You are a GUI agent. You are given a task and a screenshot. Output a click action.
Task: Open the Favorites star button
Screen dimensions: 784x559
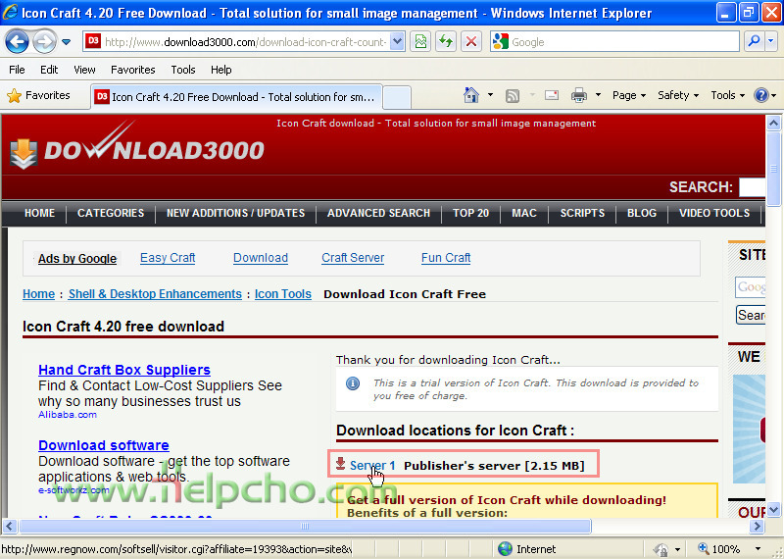point(38,95)
